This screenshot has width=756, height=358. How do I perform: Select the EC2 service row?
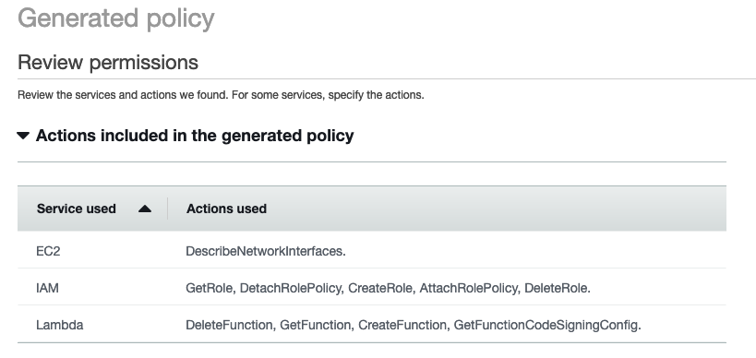click(x=372, y=250)
